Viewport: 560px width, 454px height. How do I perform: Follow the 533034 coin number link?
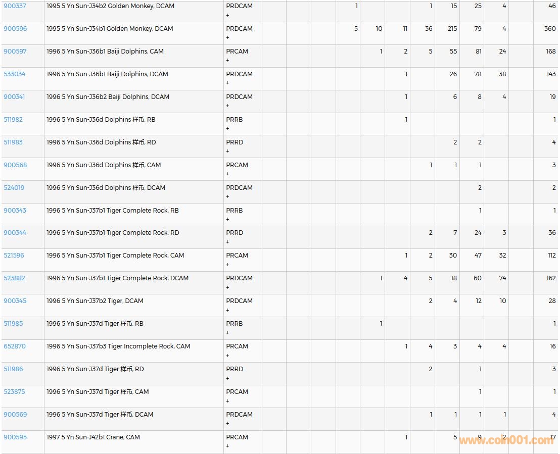(x=15, y=74)
